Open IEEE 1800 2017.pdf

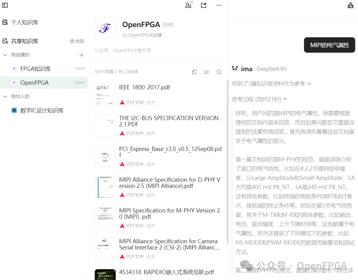click(x=144, y=87)
